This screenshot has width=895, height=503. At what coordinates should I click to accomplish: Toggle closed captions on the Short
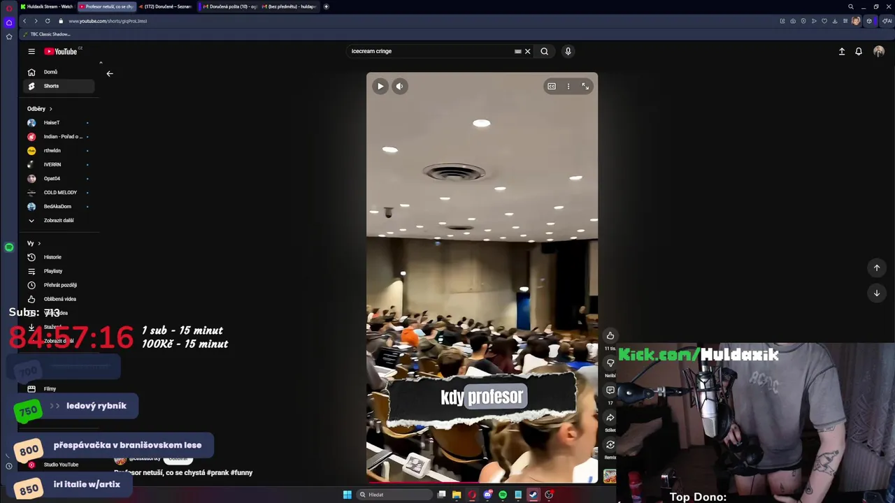(552, 87)
